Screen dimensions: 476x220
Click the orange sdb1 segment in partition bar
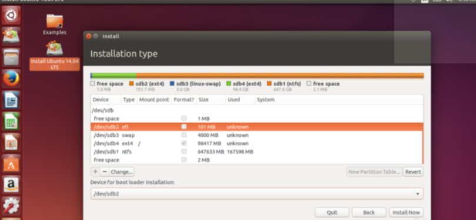click(279, 75)
